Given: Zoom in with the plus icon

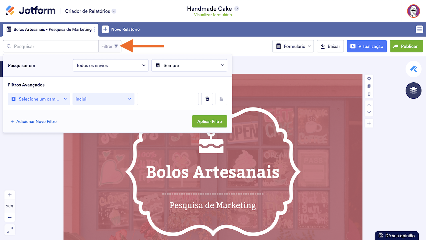Looking at the screenshot, I should point(10,195).
